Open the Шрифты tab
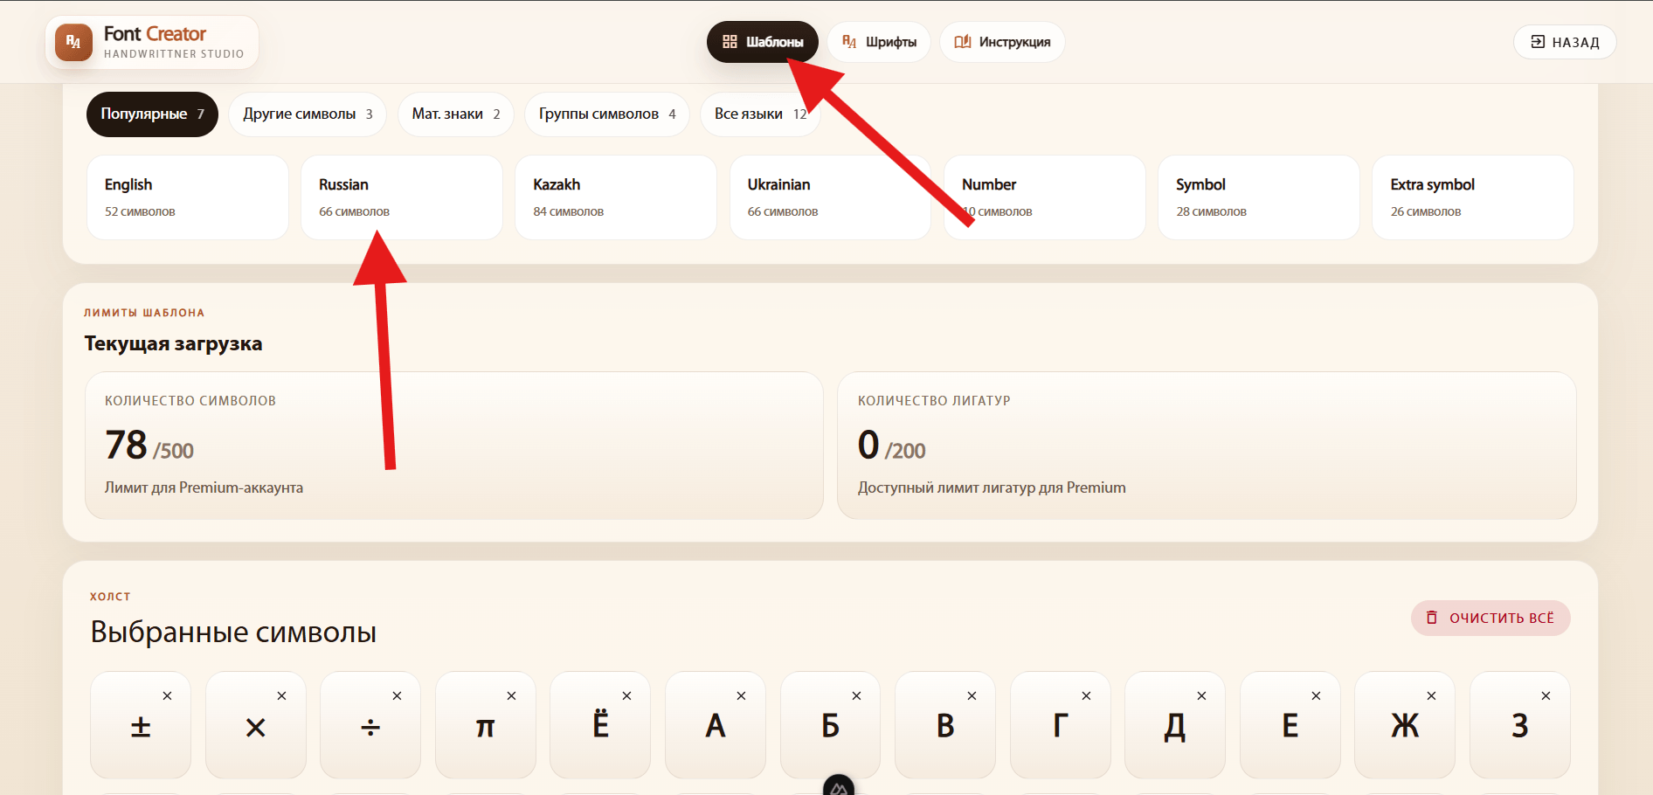This screenshot has width=1653, height=795. (879, 42)
